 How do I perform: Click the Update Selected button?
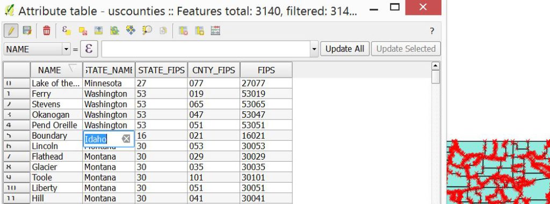(406, 49)
